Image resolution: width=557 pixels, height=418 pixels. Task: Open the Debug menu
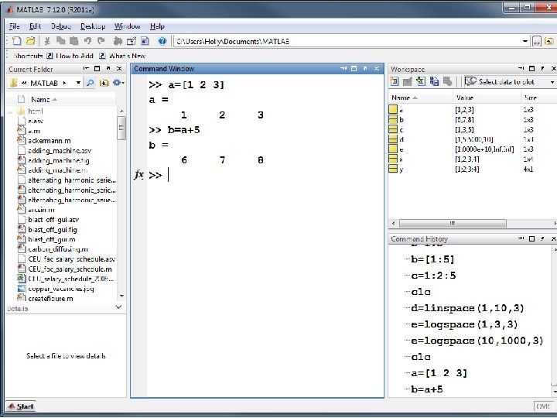(x=61, y=26)
